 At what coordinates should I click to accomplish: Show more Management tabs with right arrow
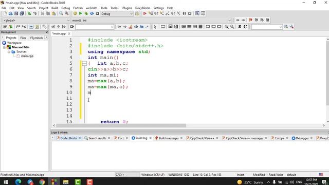point(46,38)
